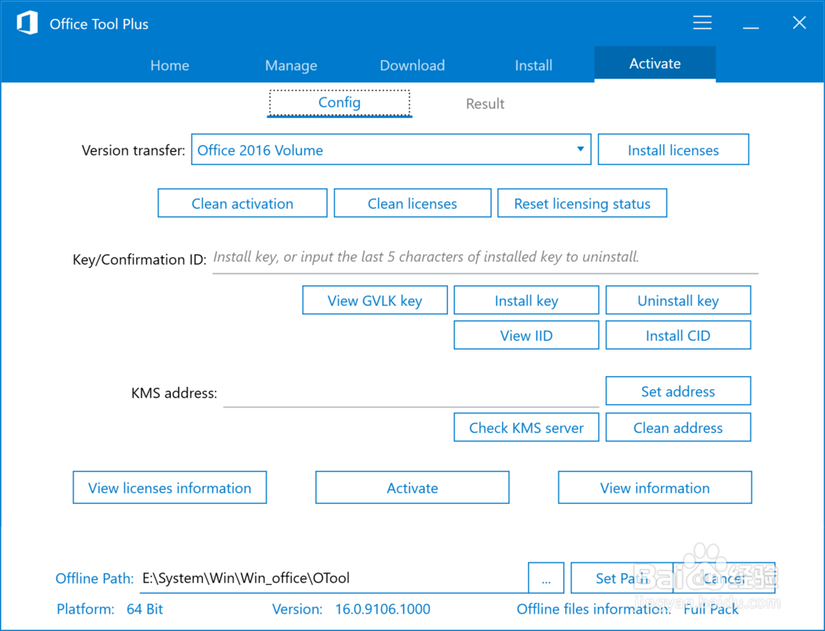The height and width of the screenshot is (631, 825).
Task: Click the Uninstall key button
Action: (678, 300)
